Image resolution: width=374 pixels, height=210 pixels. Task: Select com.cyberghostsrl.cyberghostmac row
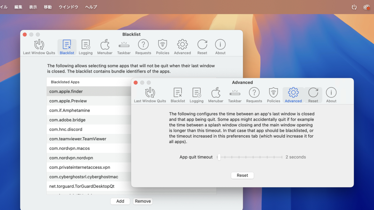(89, 177)
